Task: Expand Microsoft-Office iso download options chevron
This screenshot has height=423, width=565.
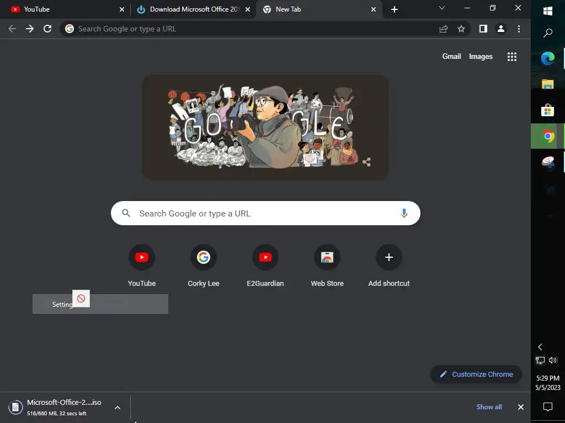Action: click(x=118, y=408)
